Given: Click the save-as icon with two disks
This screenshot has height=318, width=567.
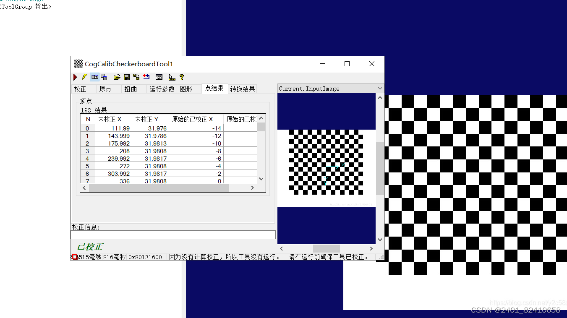Looking at the screenshot, I should [136, 77].
